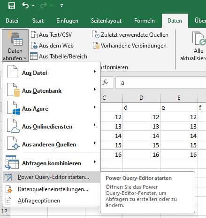Screen dimensions: 206x218
Task: Select column E header
Action: pyautogui.click(x=179, y=98)
